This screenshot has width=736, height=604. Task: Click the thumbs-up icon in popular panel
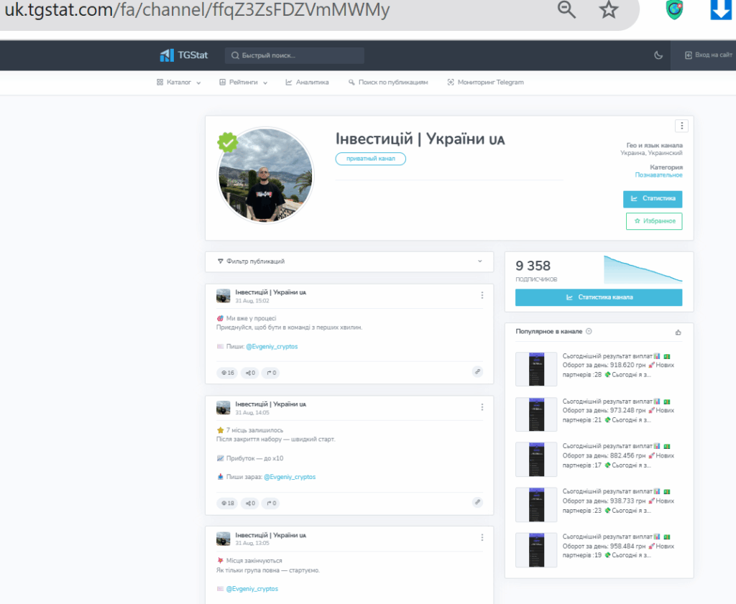[678, 332]
